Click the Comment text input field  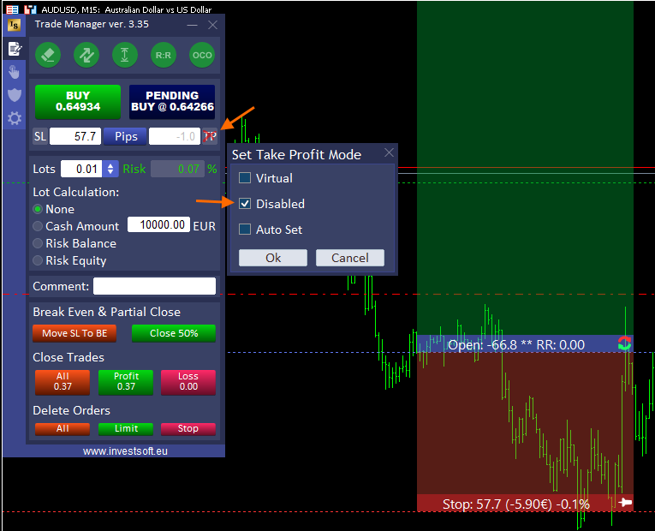(154, 286)
